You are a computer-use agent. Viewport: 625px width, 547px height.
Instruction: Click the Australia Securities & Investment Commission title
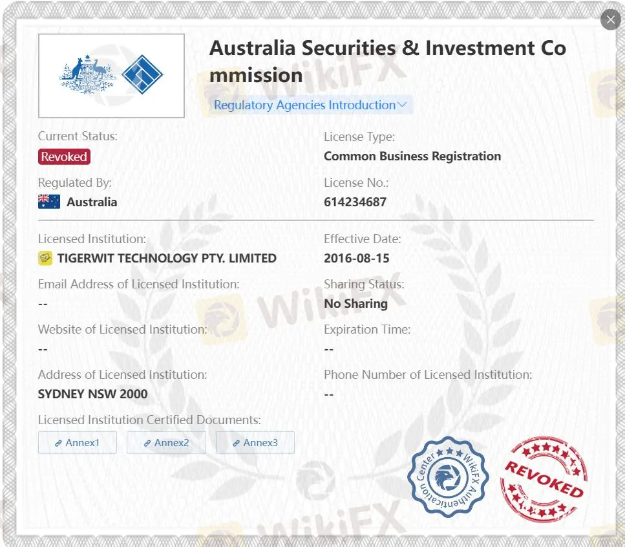point(387,61)
